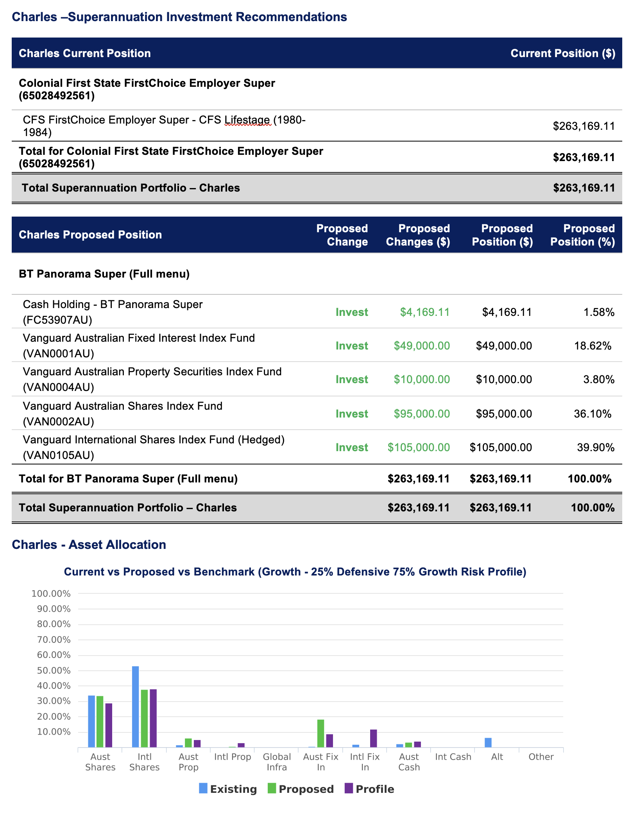Viewport: 641px width, 821px height.
Task: Select the 'Proposed Position (%)' column header
Action: tap(583, 235)
